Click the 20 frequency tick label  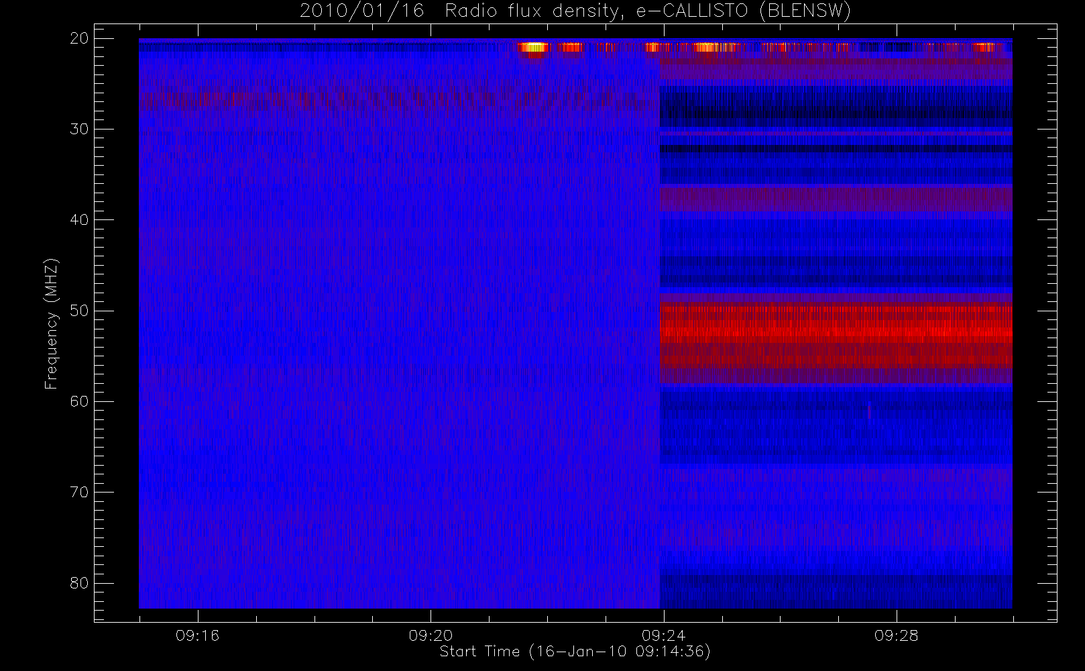[x=79, y=38]
